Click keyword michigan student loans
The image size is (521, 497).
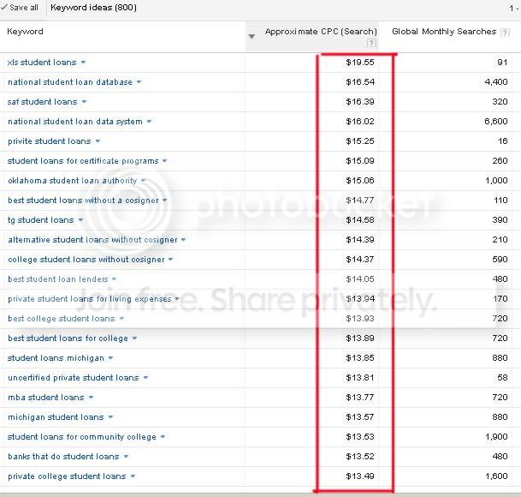click(56, 416)
